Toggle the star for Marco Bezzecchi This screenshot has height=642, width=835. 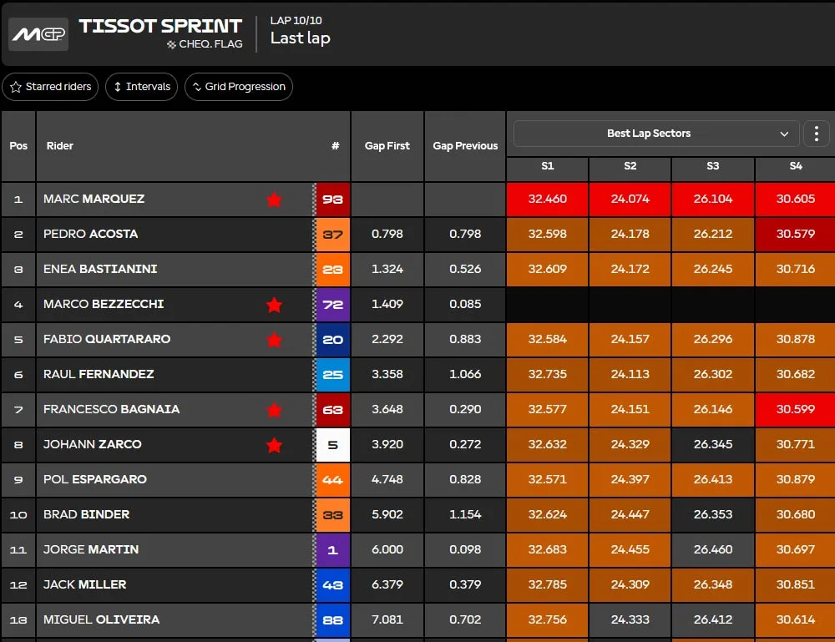274,305
